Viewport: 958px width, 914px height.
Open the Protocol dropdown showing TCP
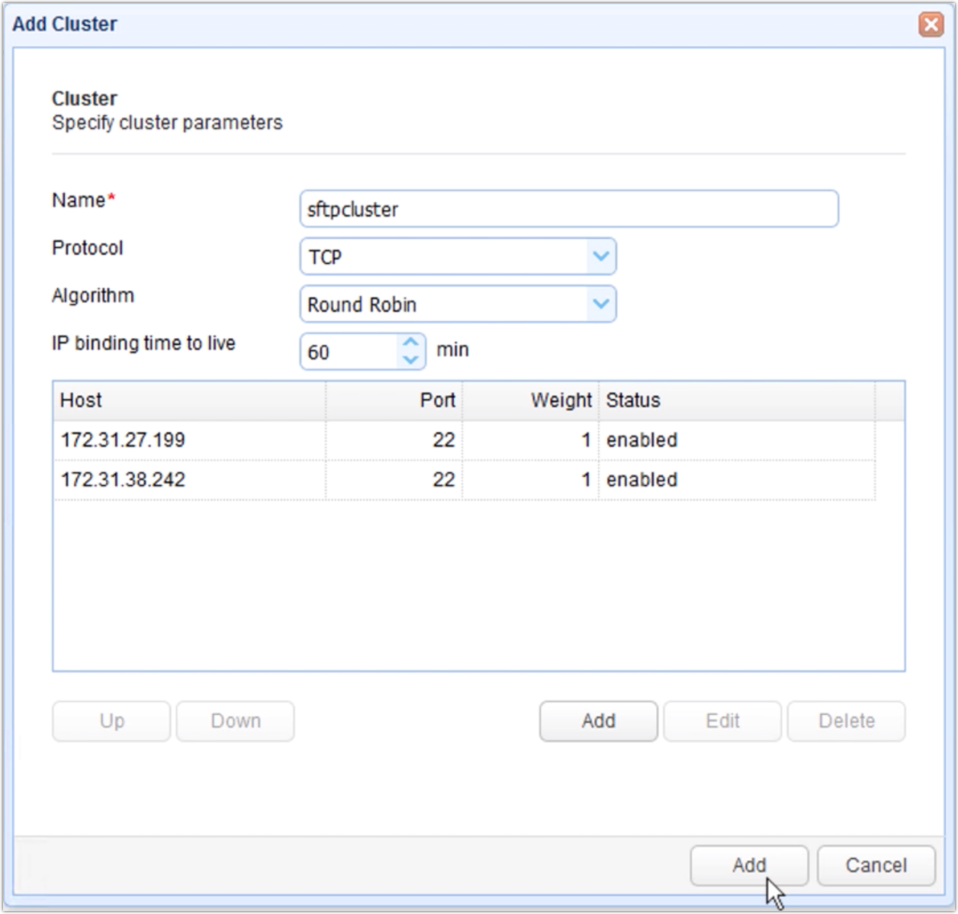click(458, 256)
